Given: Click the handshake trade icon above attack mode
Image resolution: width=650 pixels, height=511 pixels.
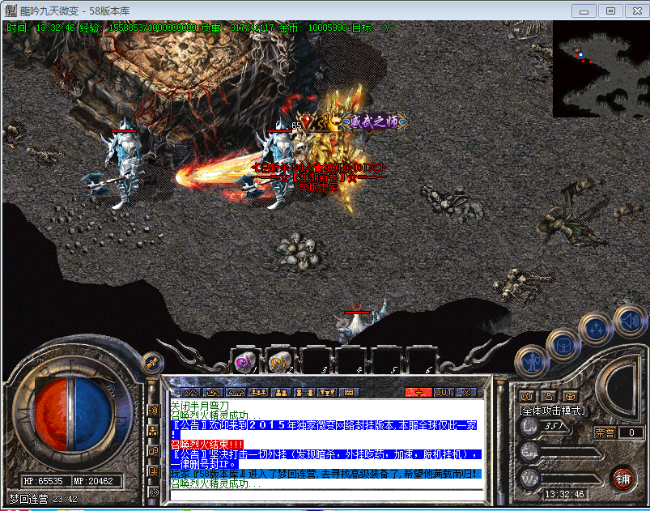Looking at the screenshot, I should (x=526, y=396).
